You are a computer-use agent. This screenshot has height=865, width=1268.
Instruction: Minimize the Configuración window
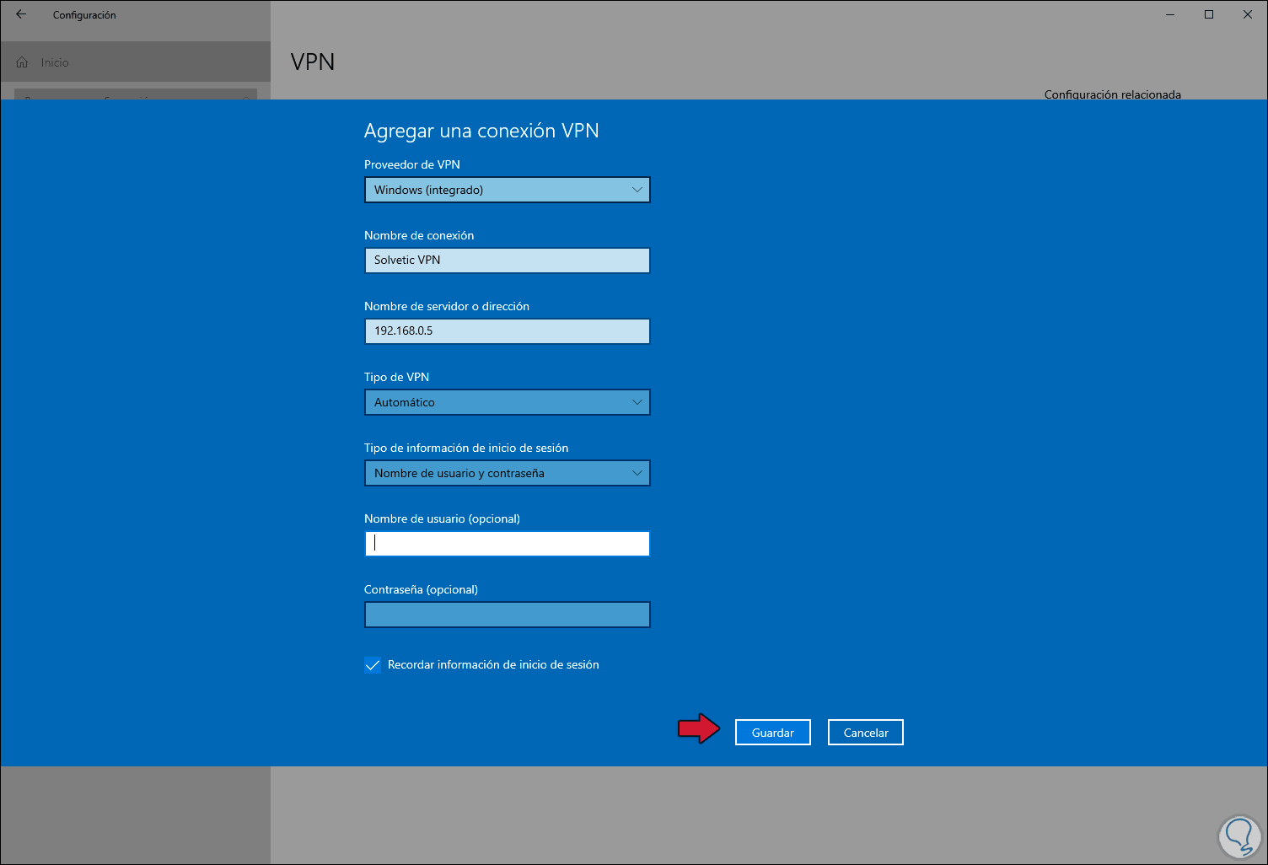(x=1170, y=14)
